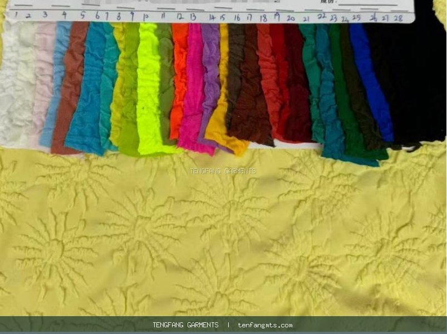Click handwritten number 12 on the card

pos(180,16)
